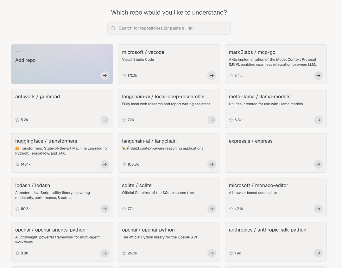Click star icon on llama-models card
This screenshot has width=342, height=268.
pyautogui.click(x=231, y=120)
